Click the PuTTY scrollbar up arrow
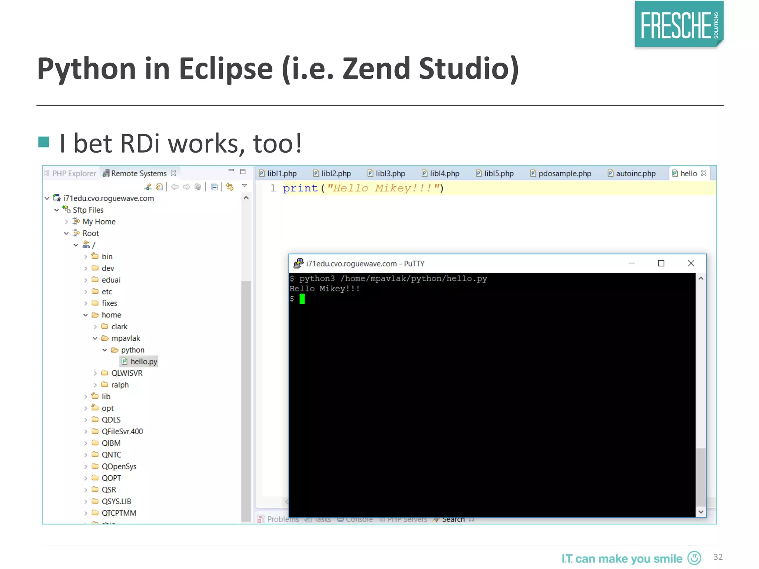The height and width of the screenshot is (569, 759). pyautogui.click(x=701, y=279)
